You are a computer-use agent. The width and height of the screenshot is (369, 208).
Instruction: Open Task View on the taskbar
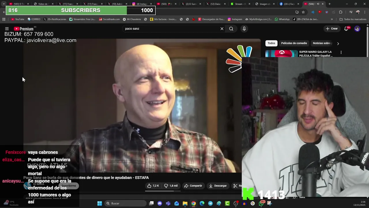(x=151, y=203)
